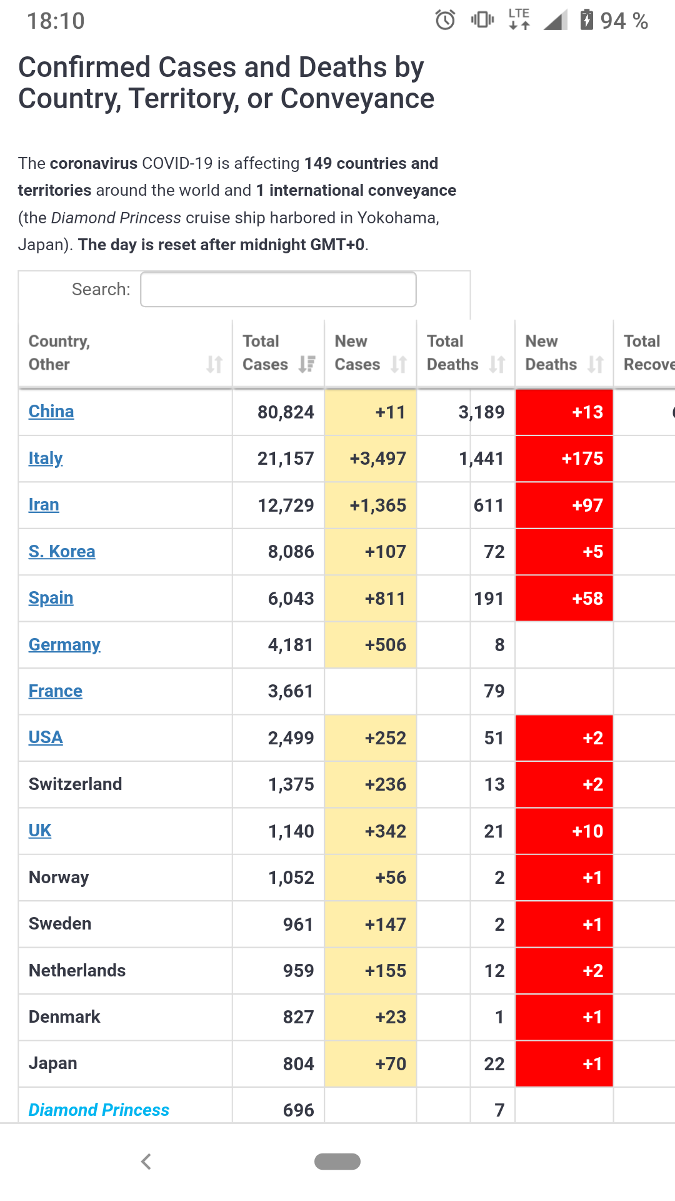The width and height of the screenshot is (675, 1201).
Task: Tap the back navigation arrow
Action: tap(146, 1162)
